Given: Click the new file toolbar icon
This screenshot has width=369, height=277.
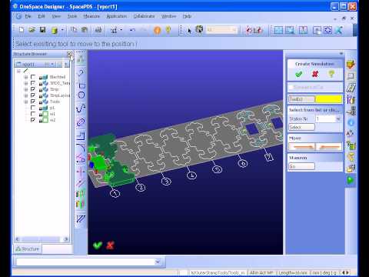Looking at the screenshot, I should 22,30.
